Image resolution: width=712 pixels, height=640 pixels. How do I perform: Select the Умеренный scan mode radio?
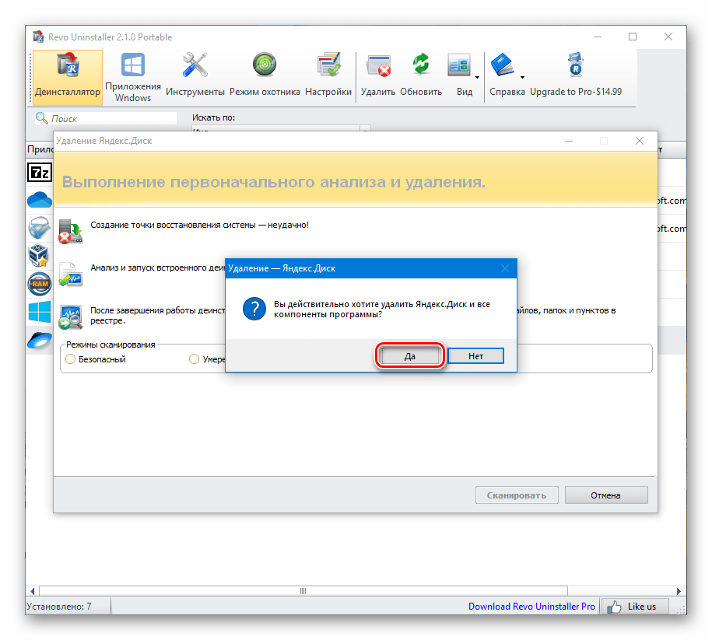[x=195, y=359]
